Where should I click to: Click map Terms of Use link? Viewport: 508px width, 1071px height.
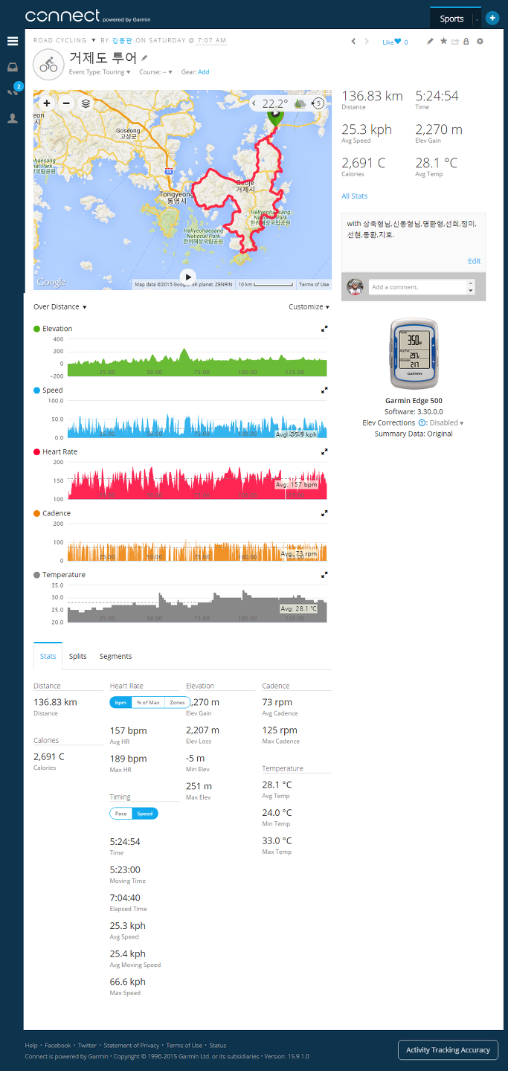314,285
